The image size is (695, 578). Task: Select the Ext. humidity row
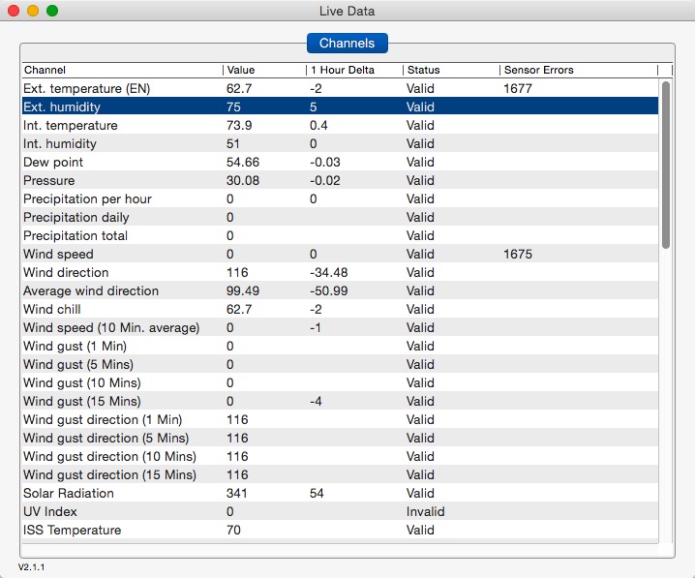340,106
